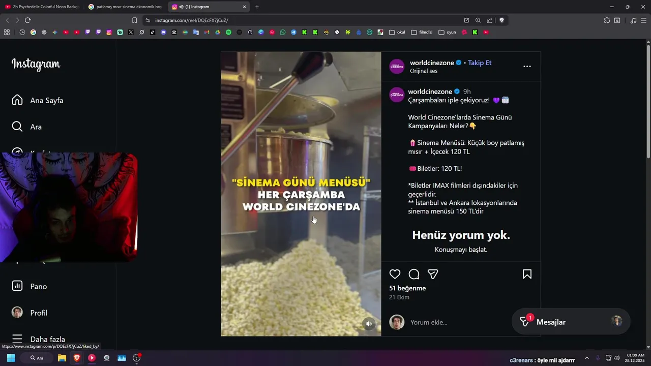Click the popcorn reel video
651x366 pixels.
click(301, 194)
